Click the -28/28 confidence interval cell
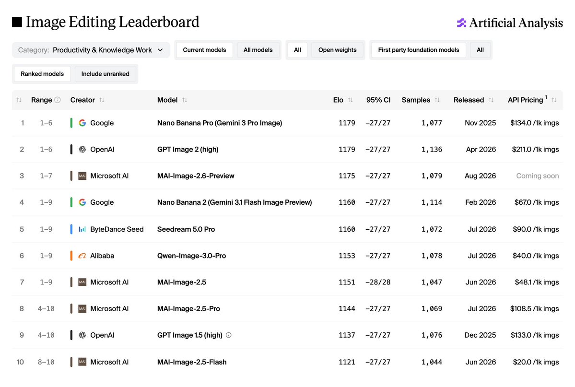Screen dimensions: 575x387 pos(378,282)
